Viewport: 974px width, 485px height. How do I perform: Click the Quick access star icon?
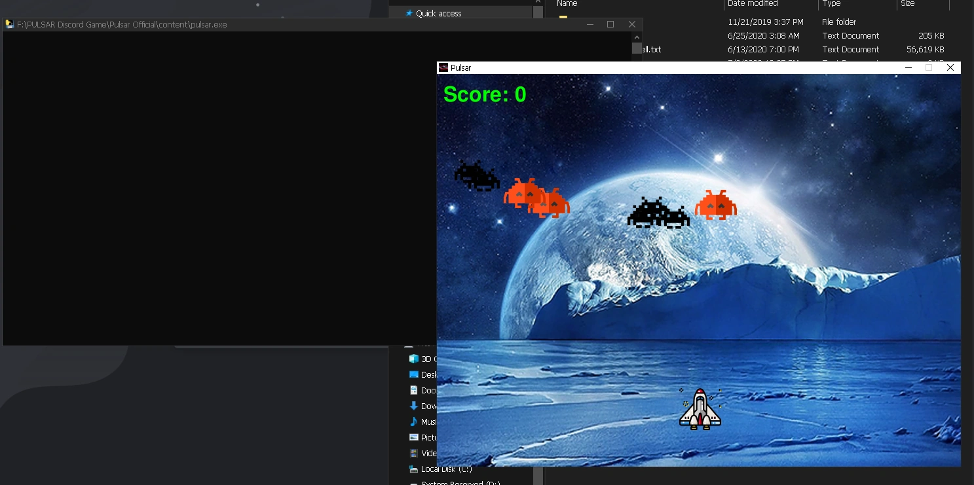pyautogui.click(x=409, y=13)
